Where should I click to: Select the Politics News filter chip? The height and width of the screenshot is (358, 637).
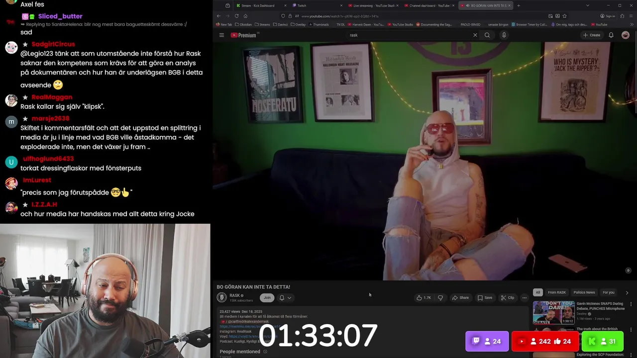584,292
